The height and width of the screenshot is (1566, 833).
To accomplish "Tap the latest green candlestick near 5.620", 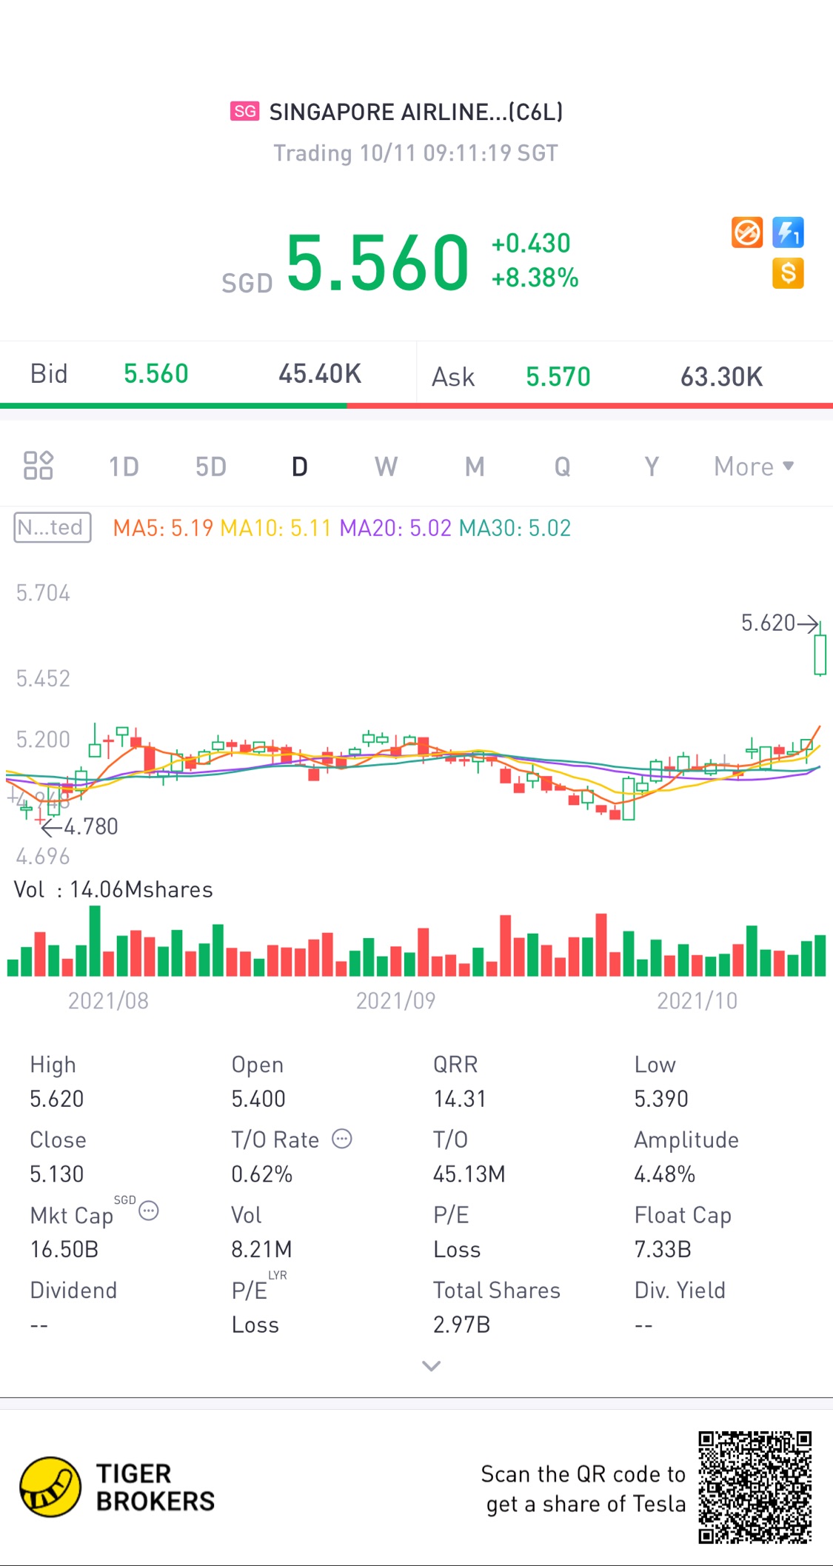I will pos(820,650).
